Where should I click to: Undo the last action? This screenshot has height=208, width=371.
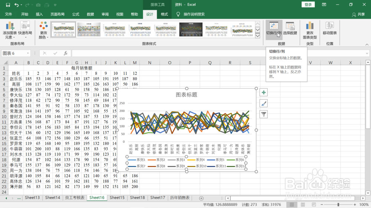(x=16, y=5)
